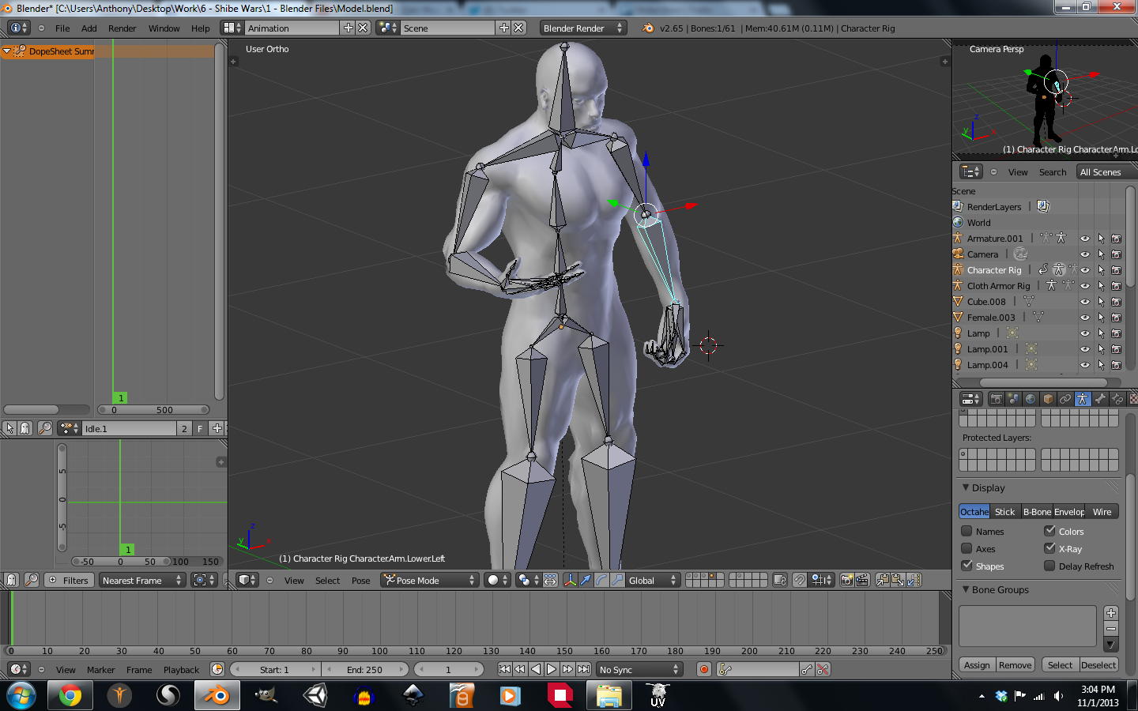The height and width of the screenshot is (711, 1138).
Task: Select the rotate manipulator arc icon
Action: pyautogui.click(x=601, y=580)
